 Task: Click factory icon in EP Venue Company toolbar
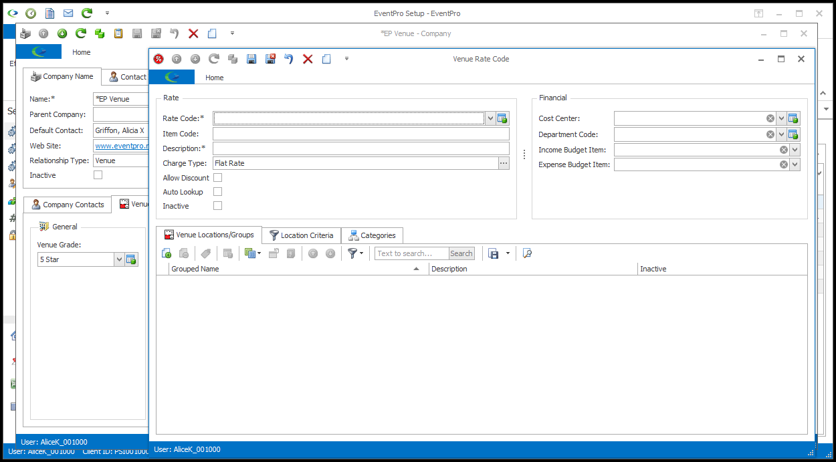click(x=25, y=33)
